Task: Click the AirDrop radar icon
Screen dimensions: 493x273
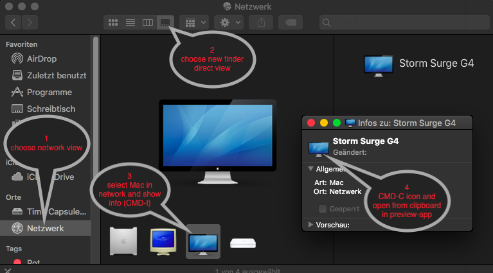Action: click(17, 58)
